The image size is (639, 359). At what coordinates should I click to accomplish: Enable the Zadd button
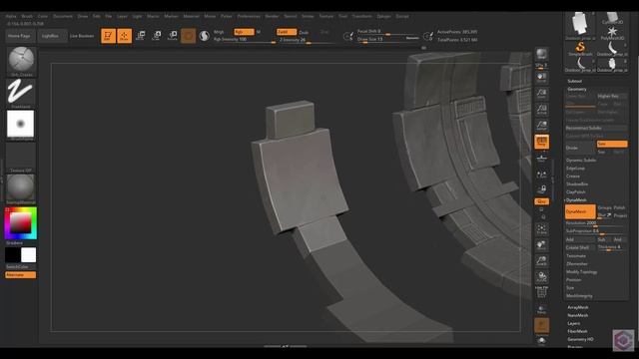(287, 32)
